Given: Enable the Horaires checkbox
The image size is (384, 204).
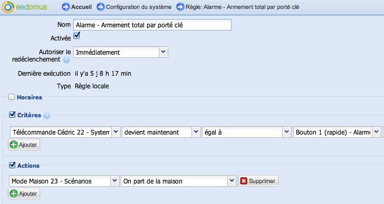Looking at the screenshot, I should tap(12, 97).
